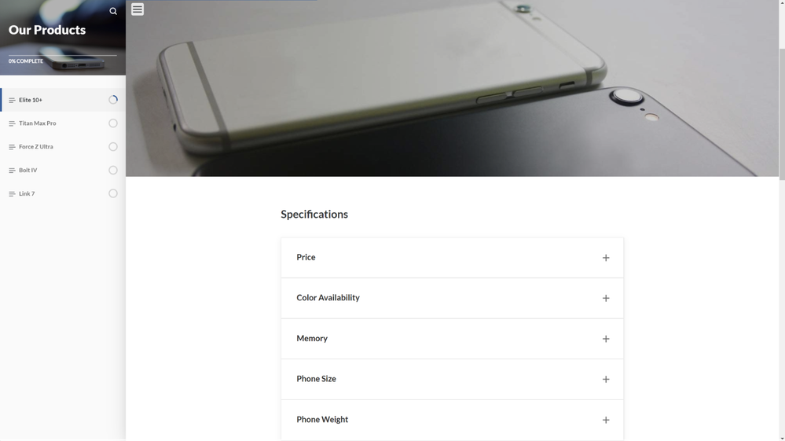Open the Our Products course title

tap(47, 30)
